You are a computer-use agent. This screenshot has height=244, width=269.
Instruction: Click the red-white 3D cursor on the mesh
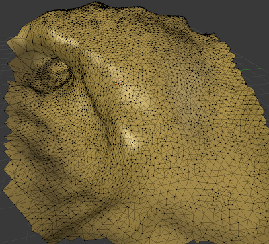[118, 83]
